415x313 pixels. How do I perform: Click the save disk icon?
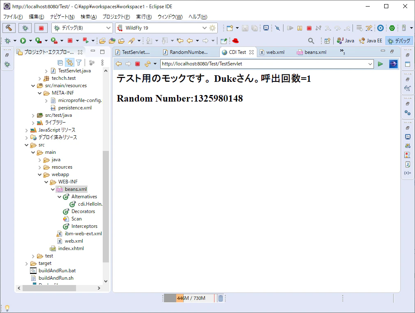[245, 28]
